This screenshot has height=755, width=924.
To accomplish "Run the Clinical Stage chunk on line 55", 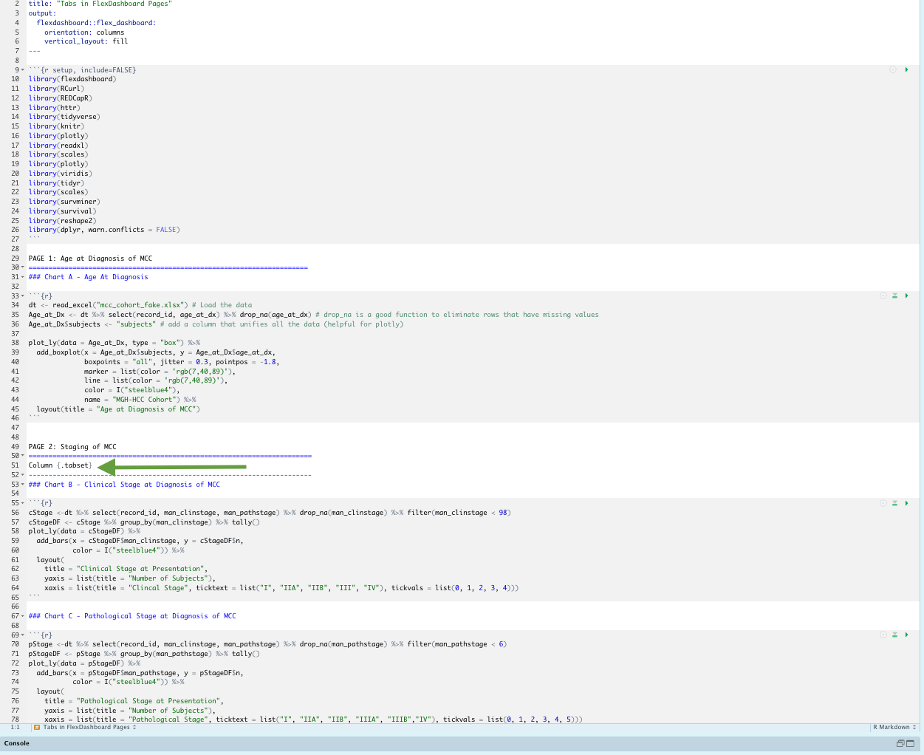I will point(906,503).
